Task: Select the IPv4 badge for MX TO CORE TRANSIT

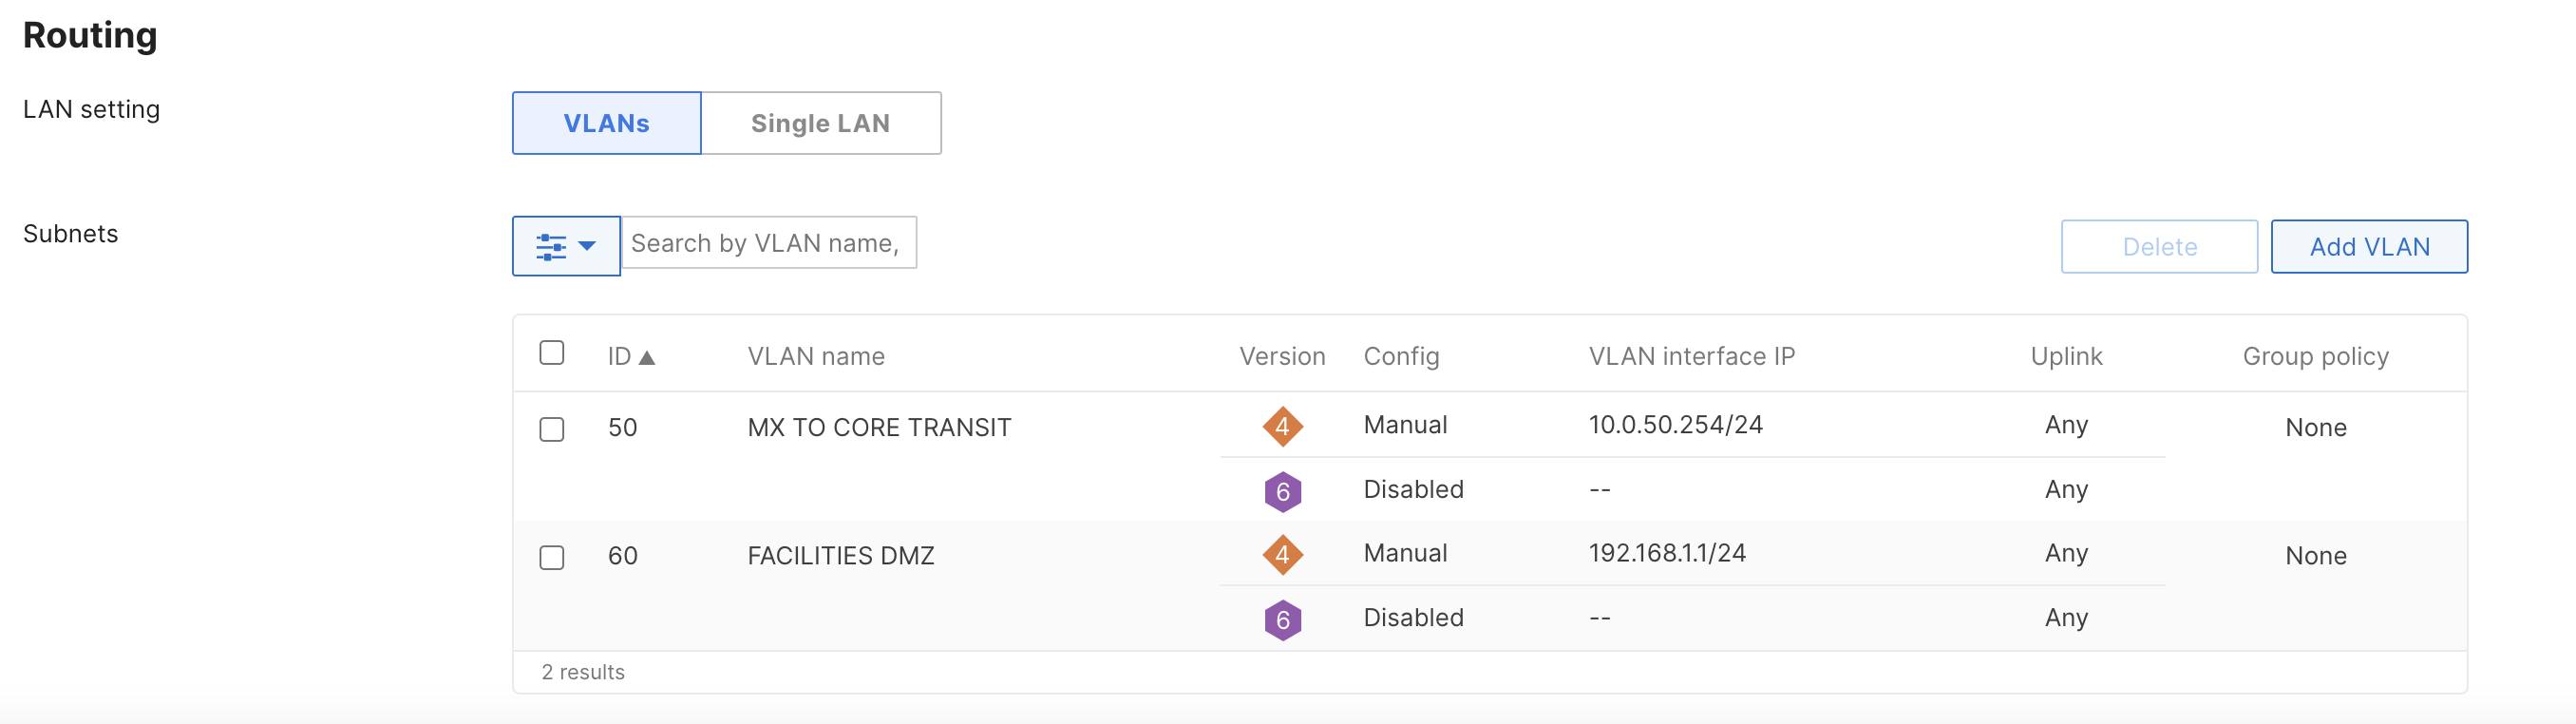Action: click(x=1283, y=424)
